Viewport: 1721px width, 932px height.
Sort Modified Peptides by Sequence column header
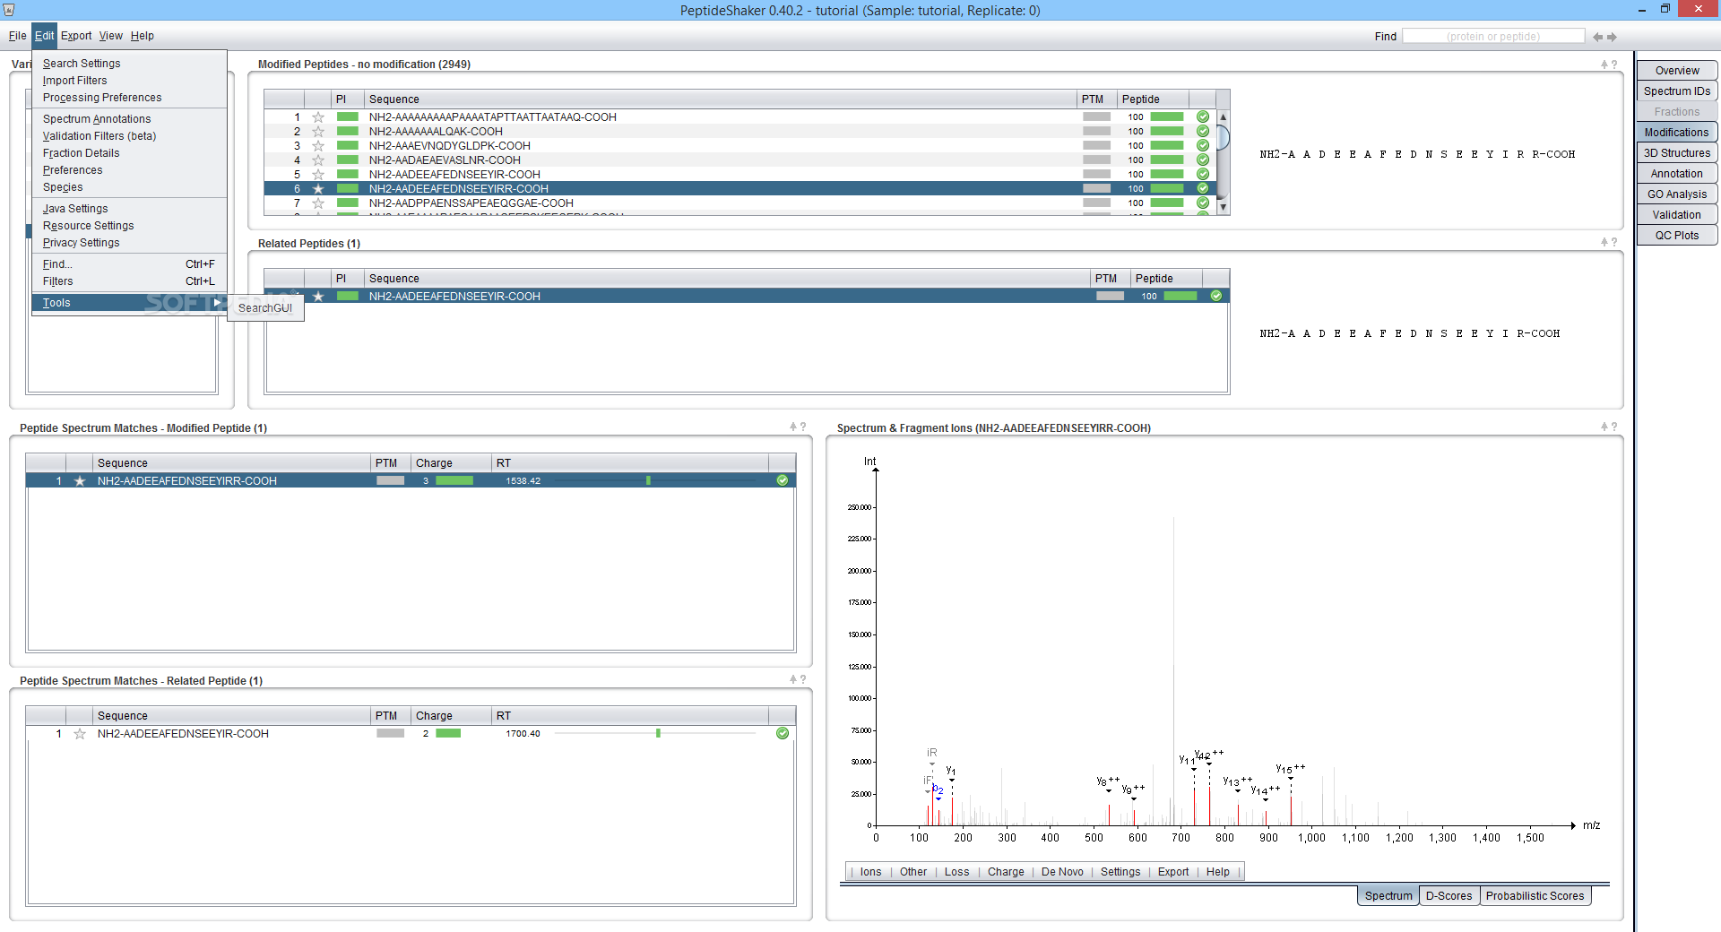[x=721, y=99]
